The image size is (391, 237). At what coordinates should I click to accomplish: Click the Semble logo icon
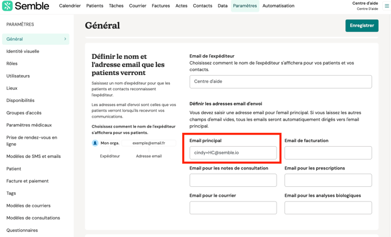coord(7,6)
